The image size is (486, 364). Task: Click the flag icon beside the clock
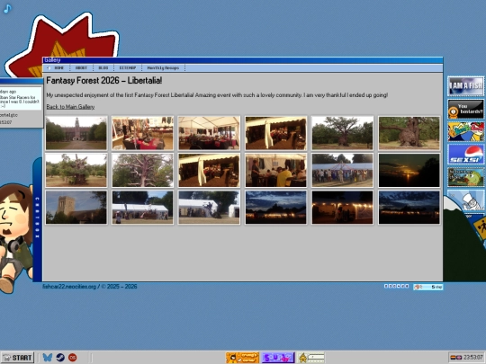[x=456, y=358]
